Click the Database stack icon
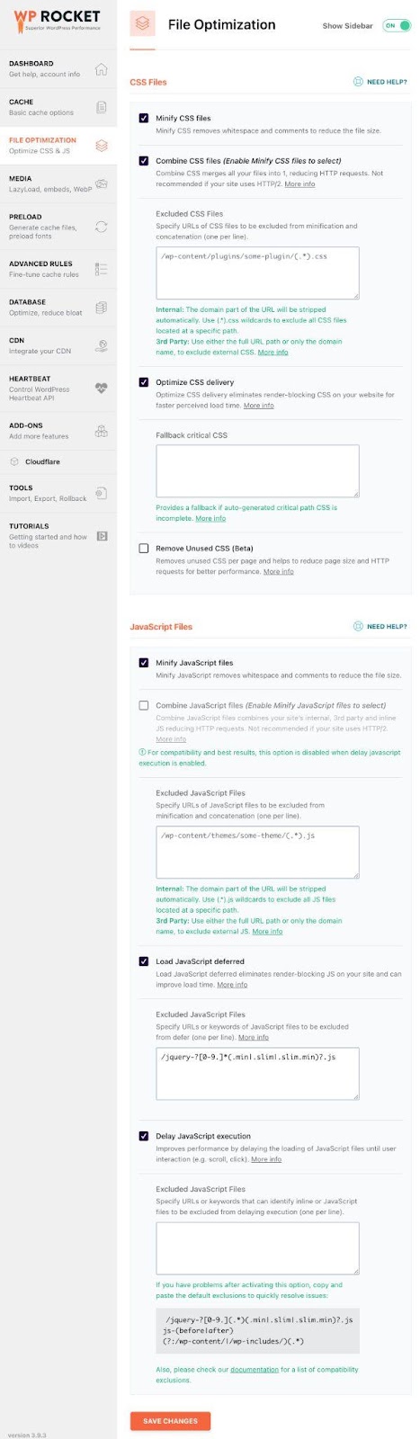 (101, 308)
